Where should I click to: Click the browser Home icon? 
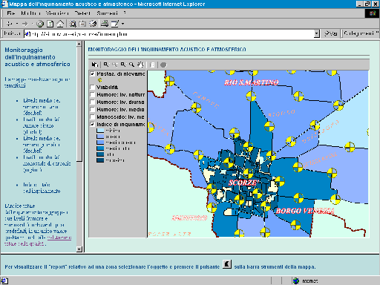click(x=60, y=24)
